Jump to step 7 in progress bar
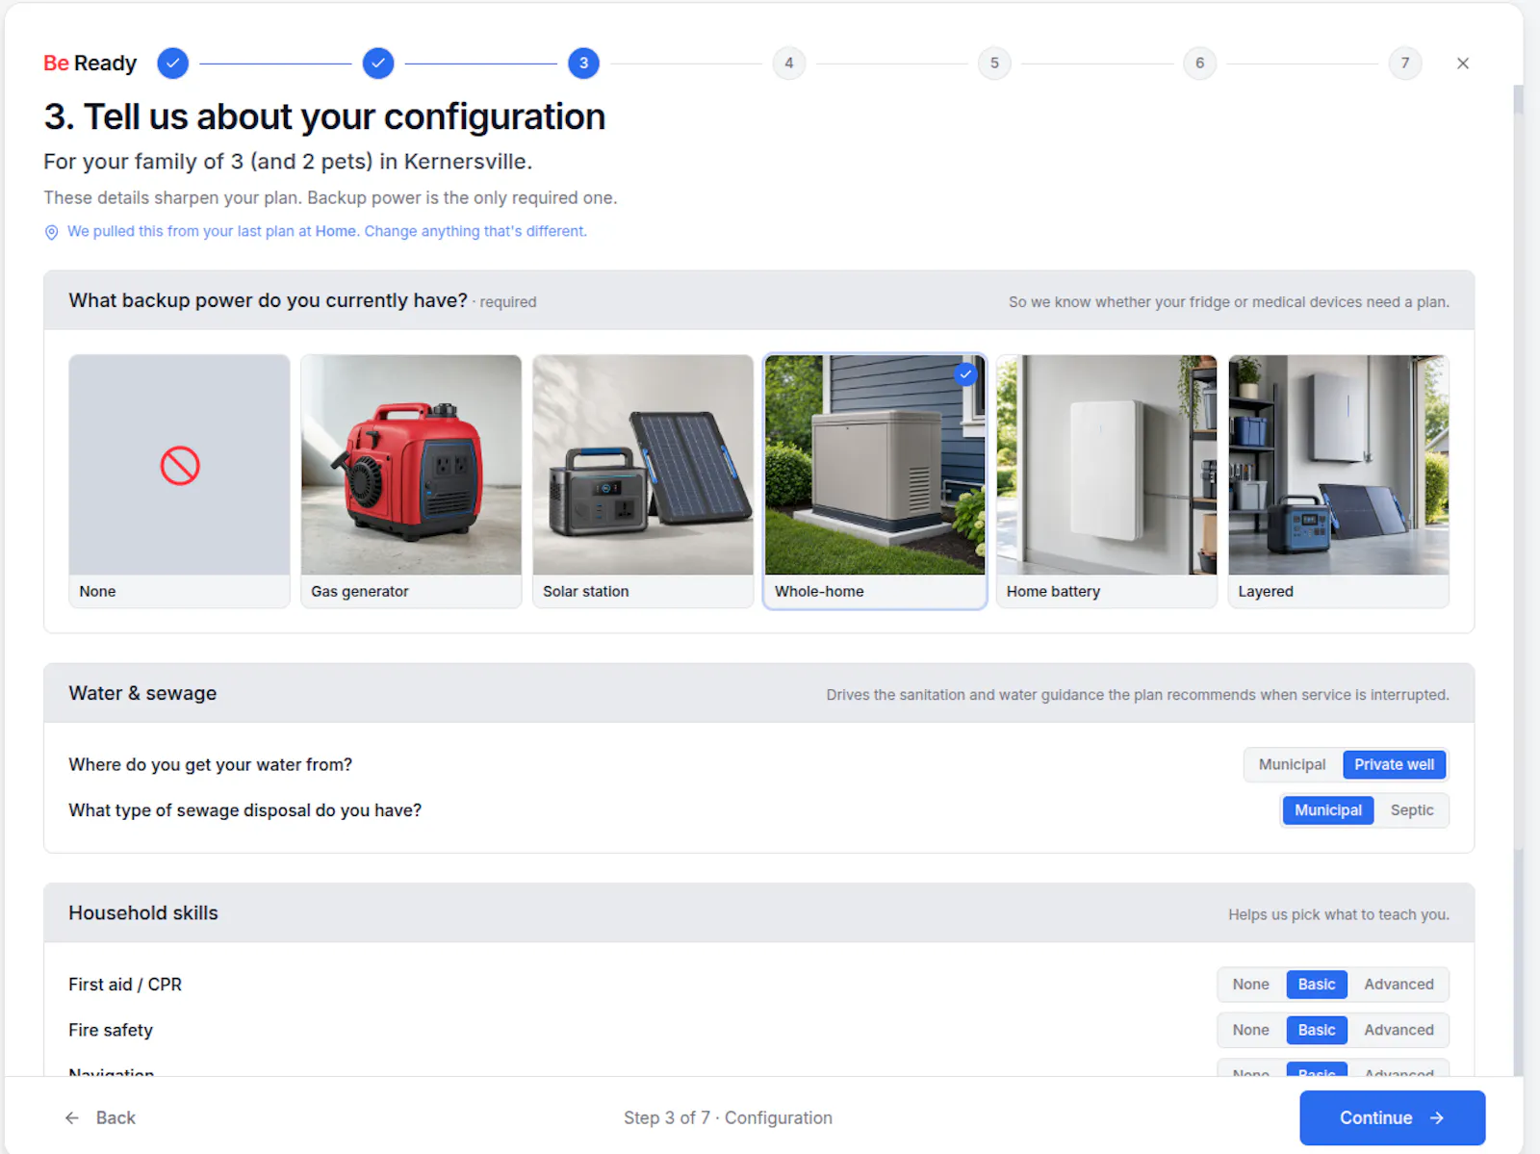This screenshot has height=1154, width=1540. [1405, 64]
